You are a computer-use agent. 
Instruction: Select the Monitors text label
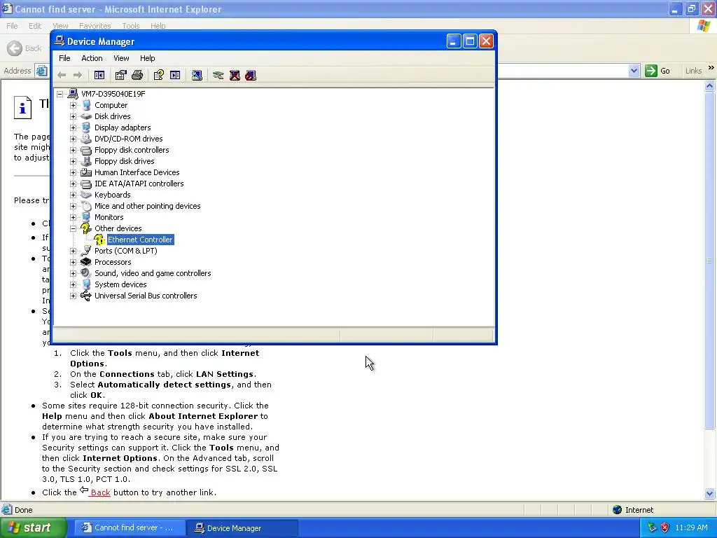point(109,217)
